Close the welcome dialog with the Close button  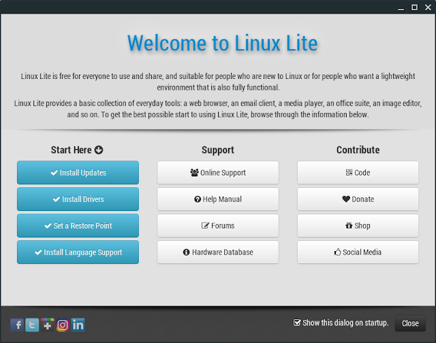pyautogui.click(x=410, y=323)
